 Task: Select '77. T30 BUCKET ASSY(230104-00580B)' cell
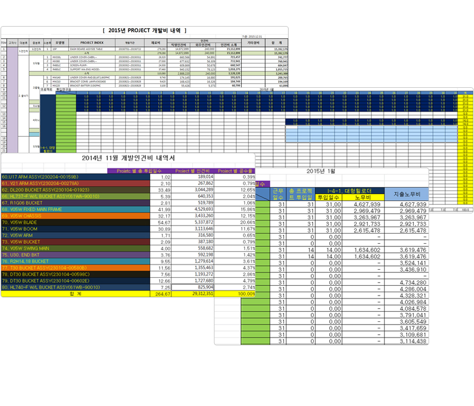76,268
